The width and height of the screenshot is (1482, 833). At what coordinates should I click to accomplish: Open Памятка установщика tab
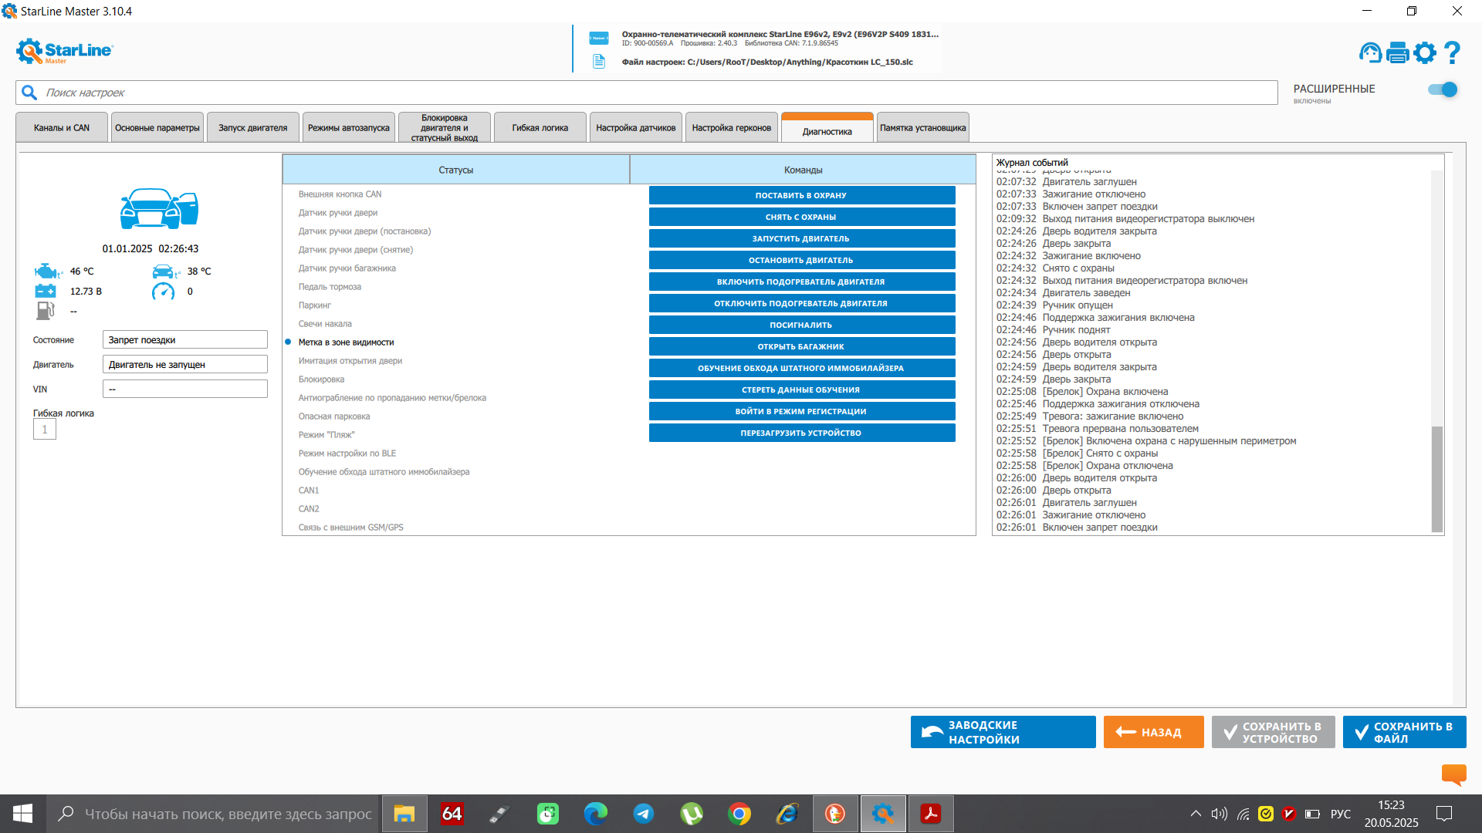click(x=923, y=128)
